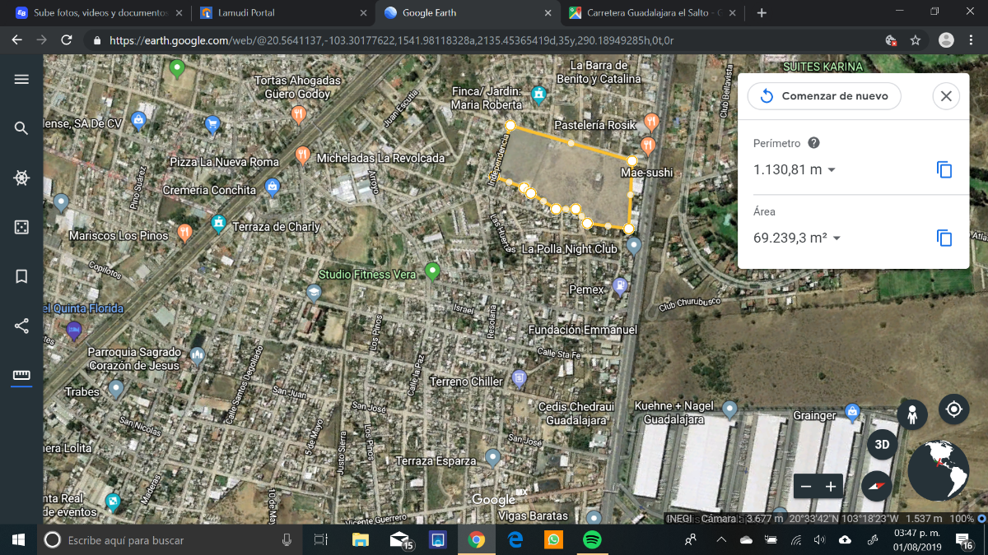Click the red compass icon
The image size is (988, 555).
coord(877,486)
